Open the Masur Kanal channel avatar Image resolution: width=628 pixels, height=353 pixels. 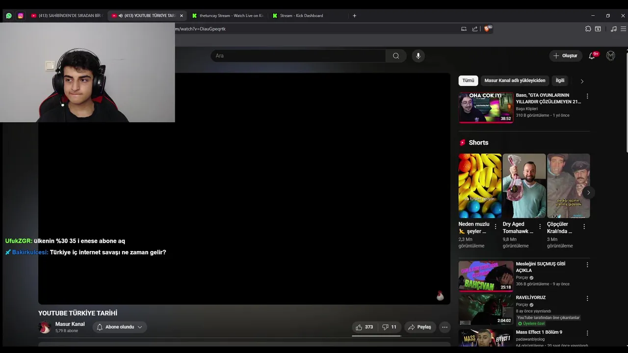point(45,327)
